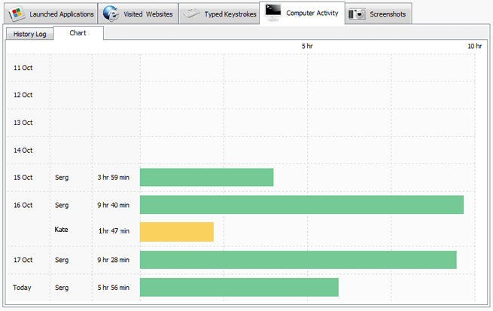Select the Computer Activity tab

click(x=302, y=13)
